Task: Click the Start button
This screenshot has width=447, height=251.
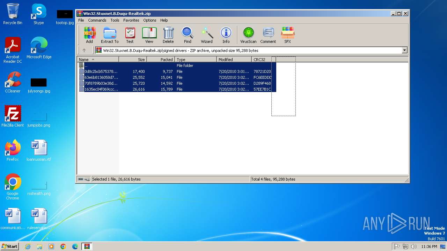Action: tap(10, 246)
